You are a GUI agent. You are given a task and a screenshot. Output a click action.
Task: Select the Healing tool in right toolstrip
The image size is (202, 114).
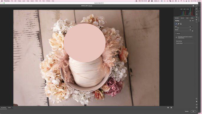(x=197, y=12)
